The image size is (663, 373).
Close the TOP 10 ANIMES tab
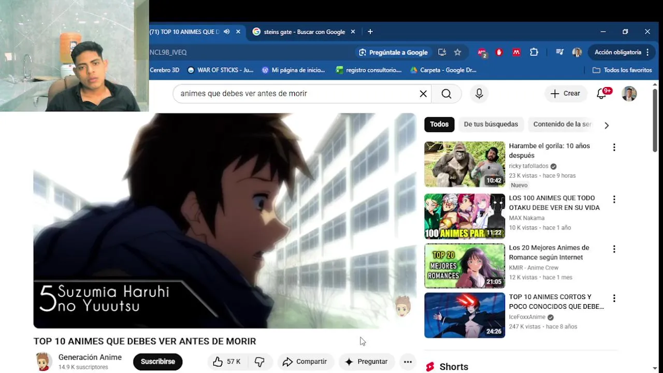click(x=238, y=32)
